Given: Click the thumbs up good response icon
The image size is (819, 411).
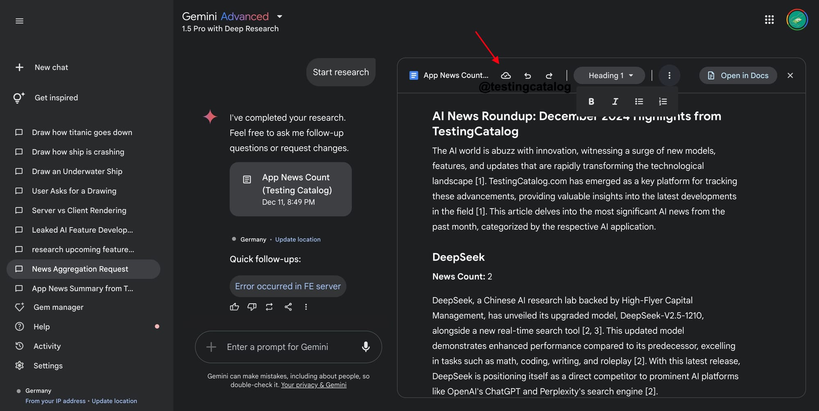Looking at the screenshot, I should (234, 307).
